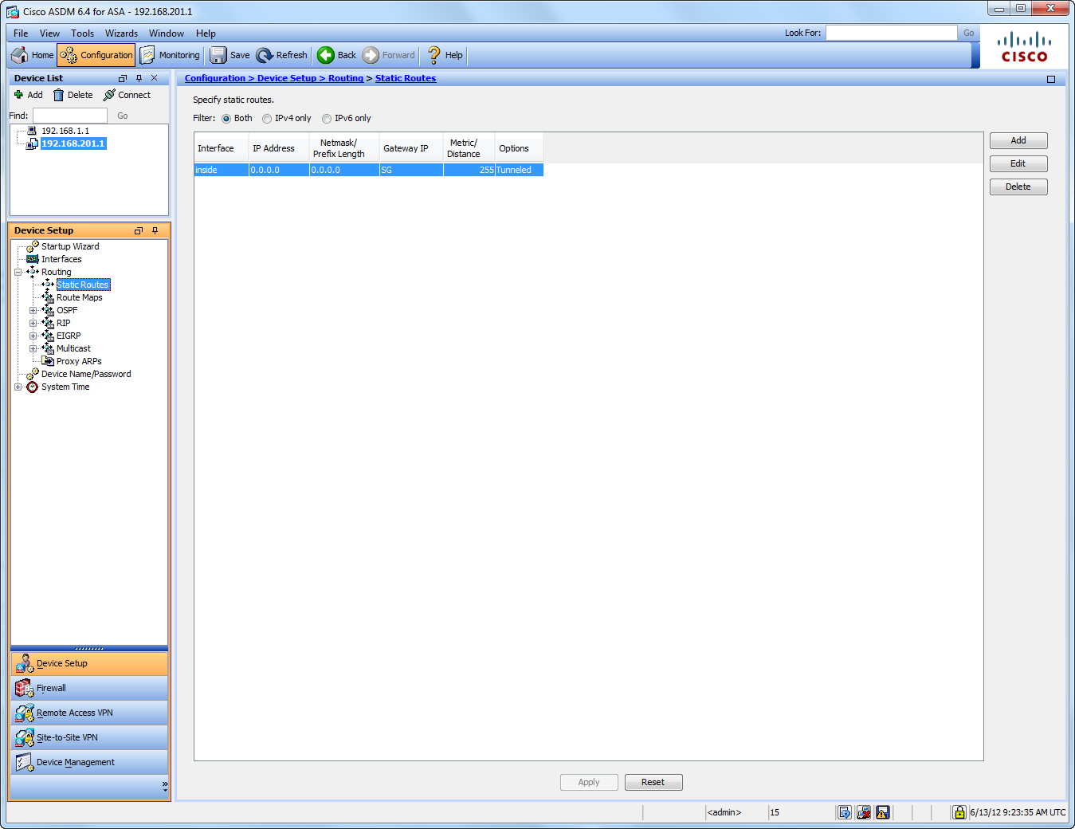Delete device with the trash icon
1075x829 pixels.
[73, 95]
